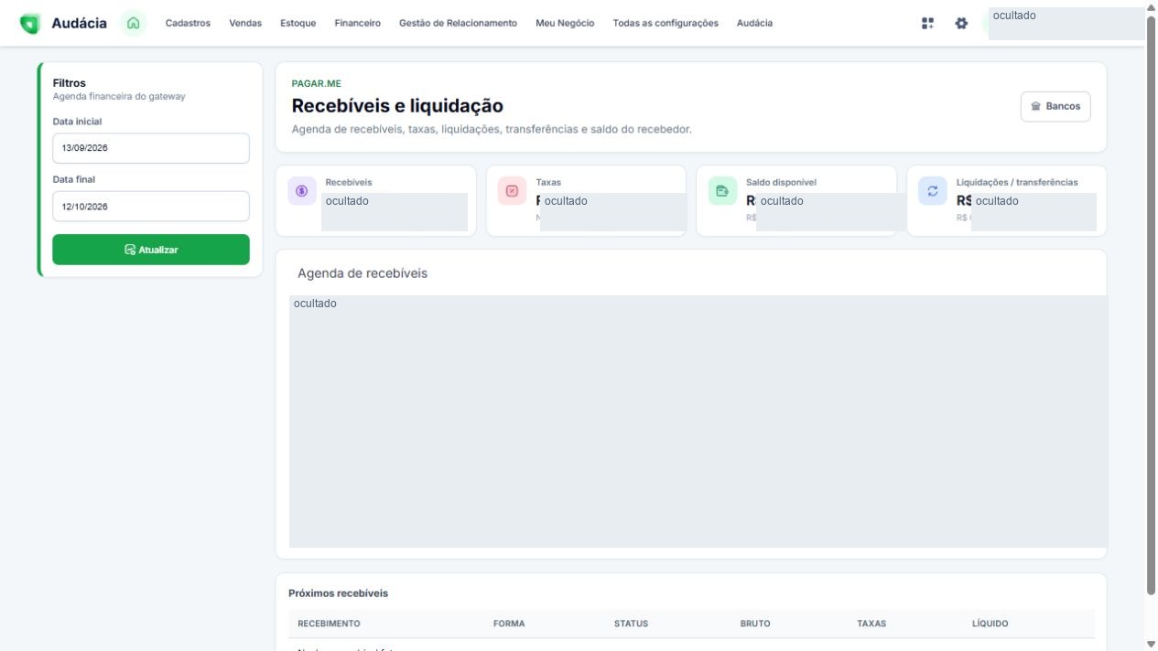The width and height of the screenshot is (1158, 651).
Task: Open the apps grid icon in header
Action: tap(928, 23)
